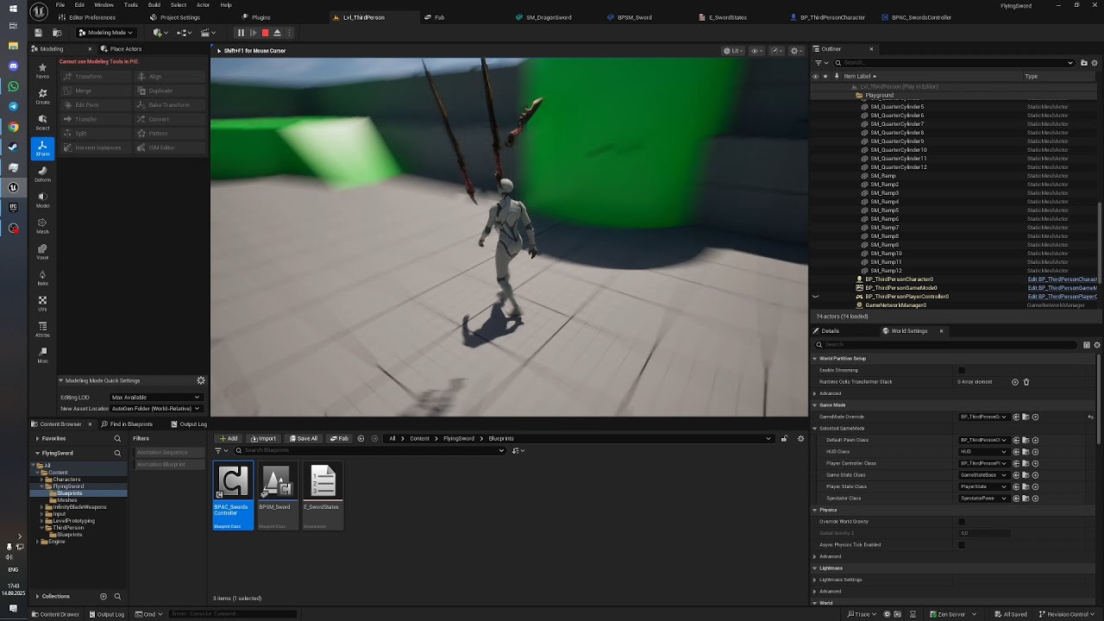Select the E_SwordStates enumeration asset
The image size is (1104, 621).
322,496
